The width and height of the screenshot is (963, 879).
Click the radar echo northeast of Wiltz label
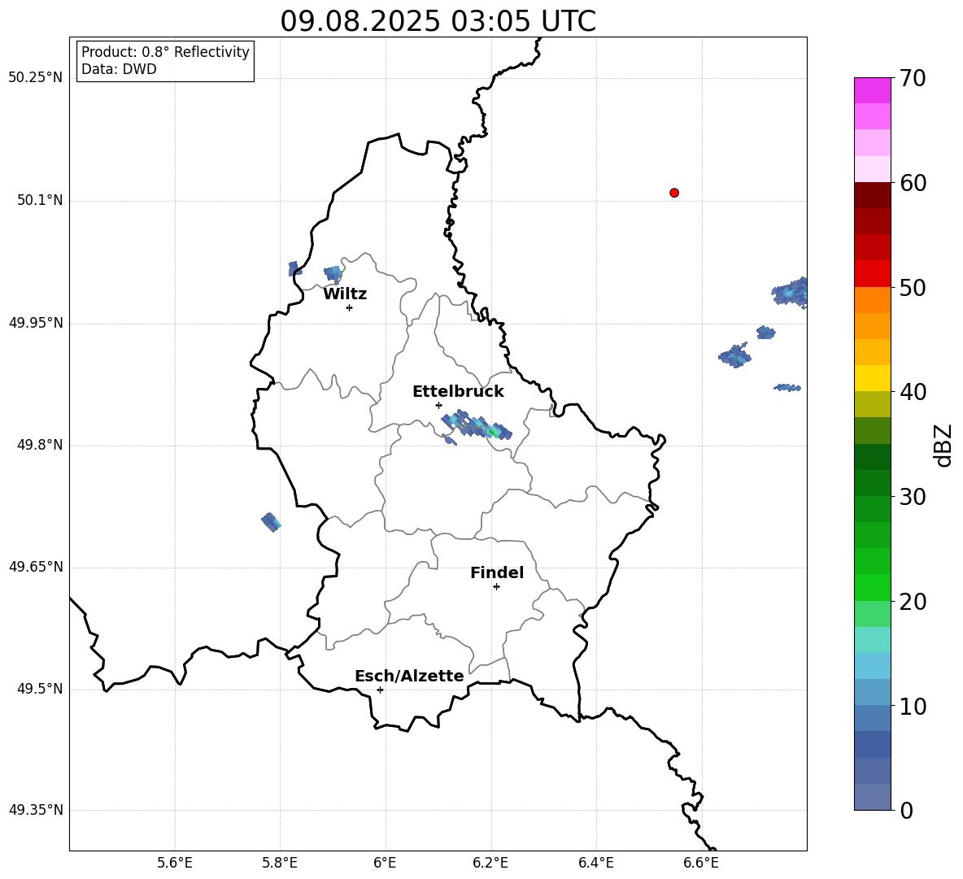[333, 274]
